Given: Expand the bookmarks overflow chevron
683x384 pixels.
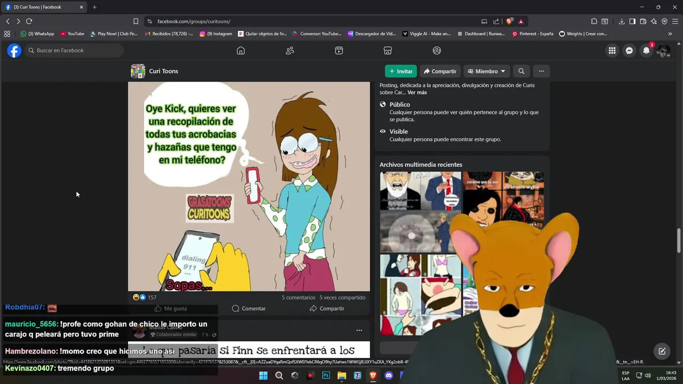Looking at the screenshot, I should pos(670,34).
